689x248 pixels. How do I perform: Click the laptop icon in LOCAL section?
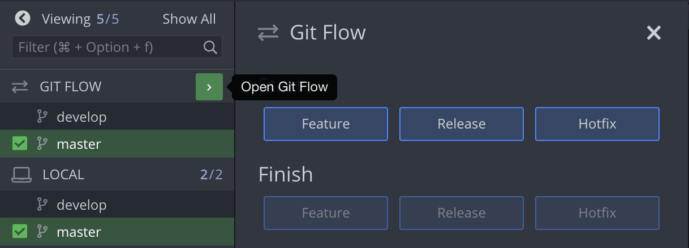tap(21, 175)
